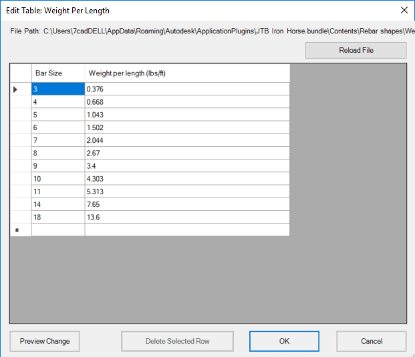
Task: Cancel the Edit Table dialog
Action: click(x=372, y=341)
